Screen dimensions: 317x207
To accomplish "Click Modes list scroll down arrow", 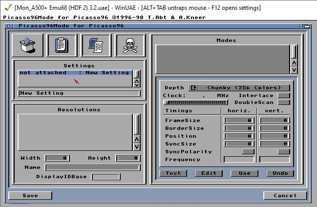I will coord(294,70).
